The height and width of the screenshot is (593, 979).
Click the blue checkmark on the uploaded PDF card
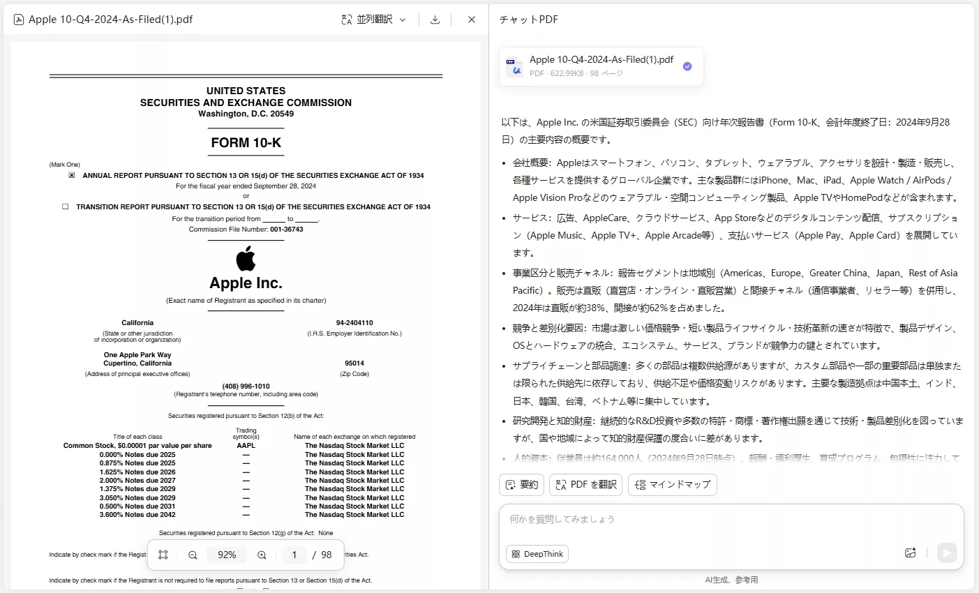coord(687,66)
